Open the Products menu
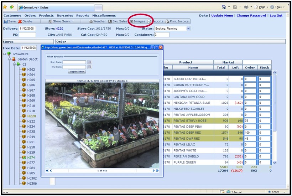 tap(46, 16)
